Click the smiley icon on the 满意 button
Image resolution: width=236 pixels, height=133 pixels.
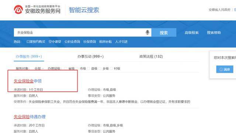pyautogui.click(x=221, y=69)
